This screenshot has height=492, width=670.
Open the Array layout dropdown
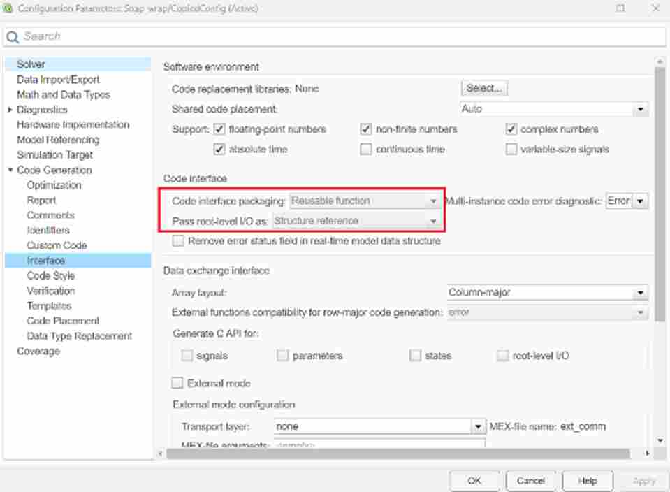[x=639, y=293]
